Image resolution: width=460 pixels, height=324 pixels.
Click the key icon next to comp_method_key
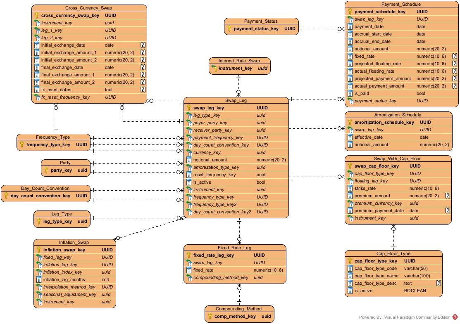(x=210, y=316)
